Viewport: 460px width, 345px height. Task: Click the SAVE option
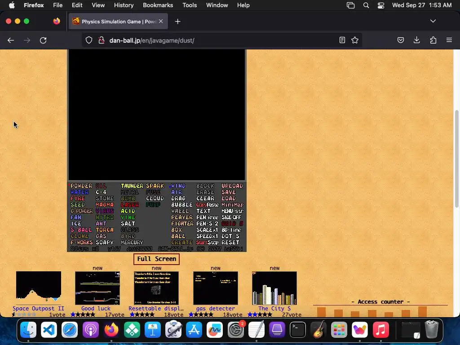pos(229,192)
